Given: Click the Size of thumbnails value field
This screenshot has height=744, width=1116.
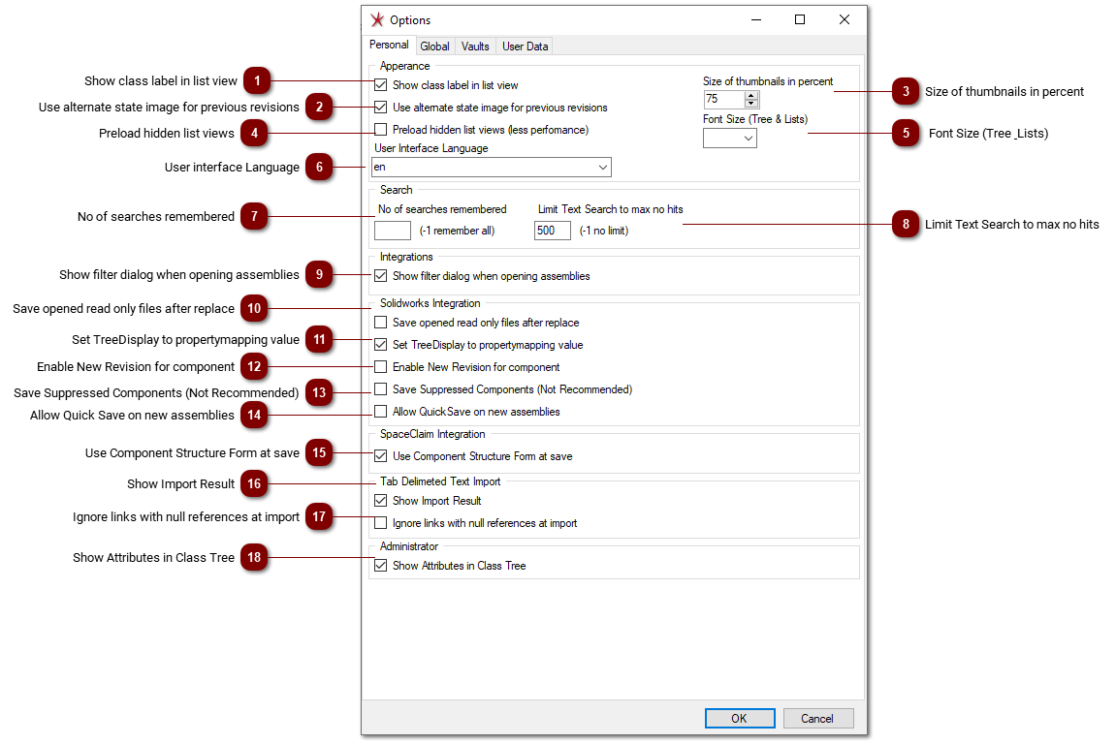Looking at the screenshot, I should (724, 99).
